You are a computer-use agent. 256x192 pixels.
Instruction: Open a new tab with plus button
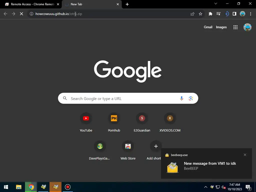pyautogui.click(x=127, y=4)
